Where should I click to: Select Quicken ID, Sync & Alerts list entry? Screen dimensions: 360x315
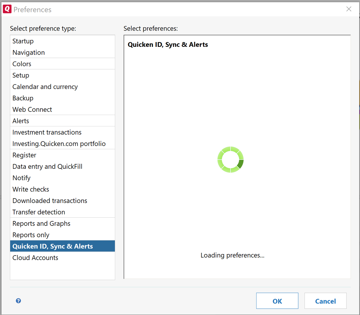click(62, 246)
